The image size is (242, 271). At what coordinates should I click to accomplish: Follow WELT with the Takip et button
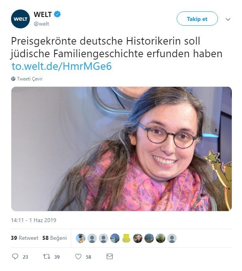click(x=197, y=19)
